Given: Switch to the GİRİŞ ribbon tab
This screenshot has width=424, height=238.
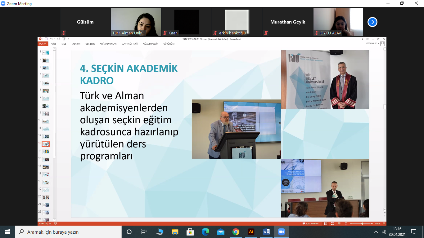Looking at the screenshot, I should [54, 44].
